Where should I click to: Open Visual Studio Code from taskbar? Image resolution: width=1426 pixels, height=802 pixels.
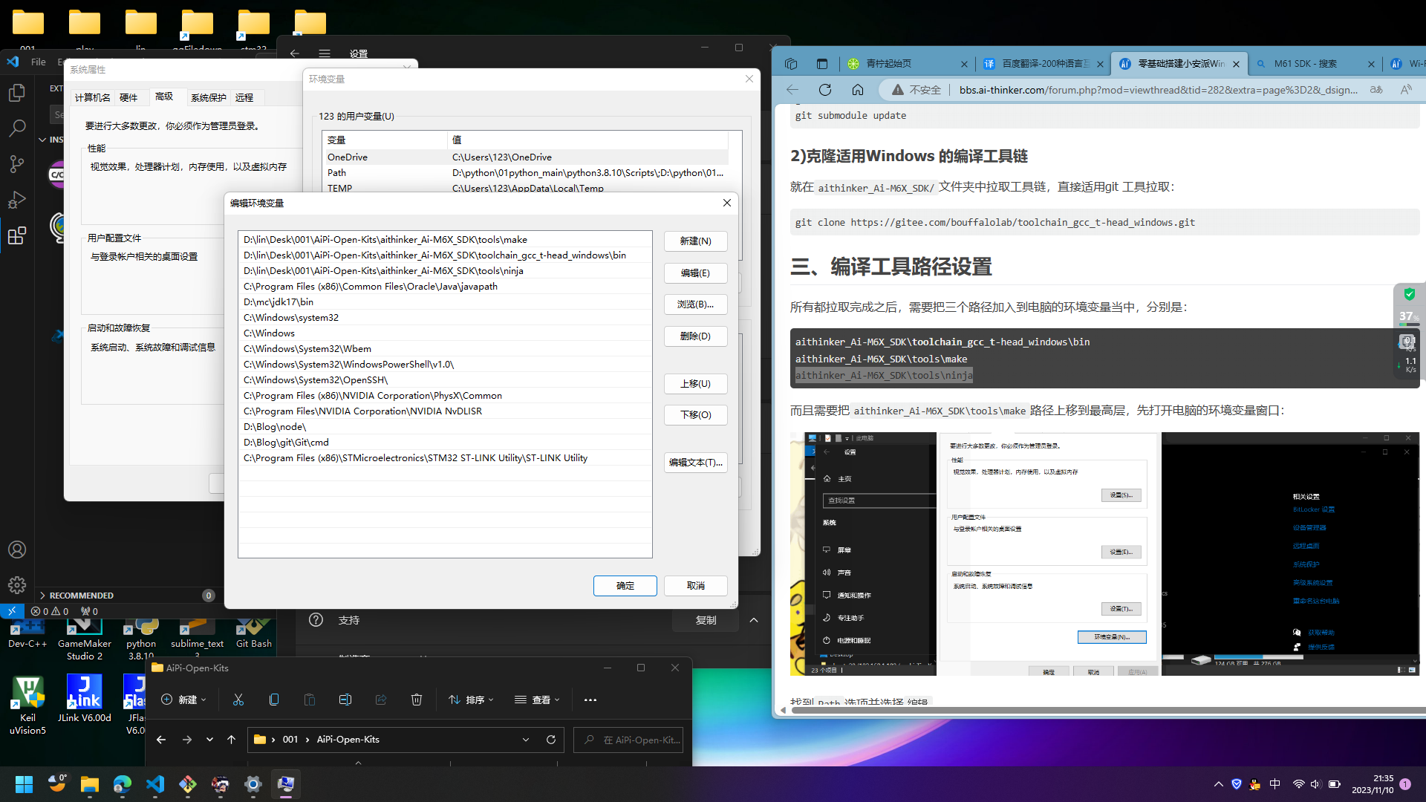click(x=155, y=784)
